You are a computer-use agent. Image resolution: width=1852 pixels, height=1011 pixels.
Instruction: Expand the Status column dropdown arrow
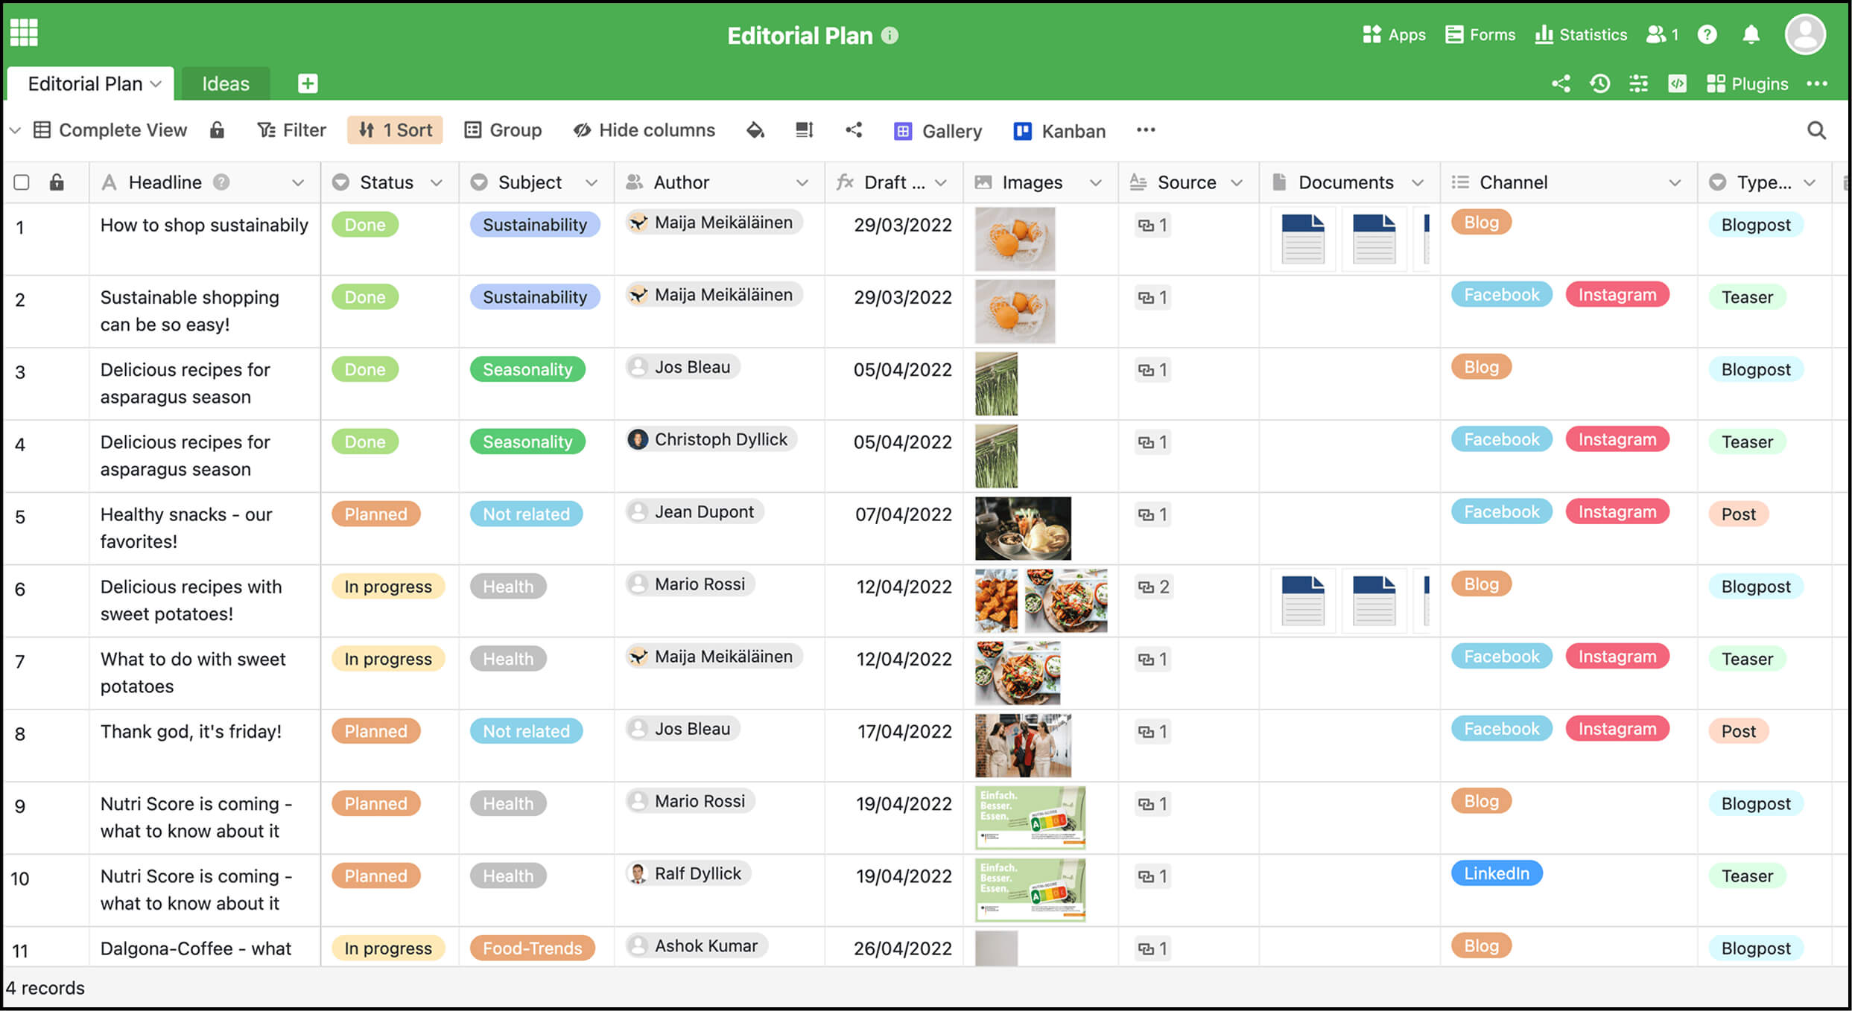[x=437, y=182]
